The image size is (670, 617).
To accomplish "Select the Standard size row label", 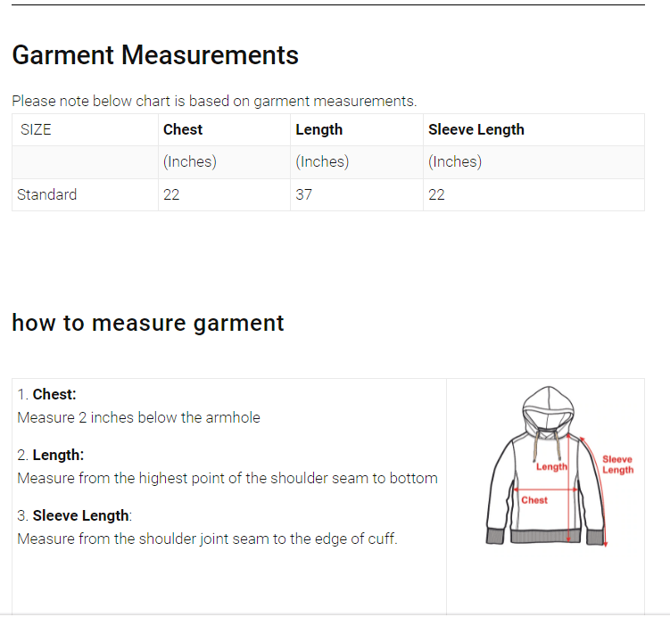I will tap(47, 194).
